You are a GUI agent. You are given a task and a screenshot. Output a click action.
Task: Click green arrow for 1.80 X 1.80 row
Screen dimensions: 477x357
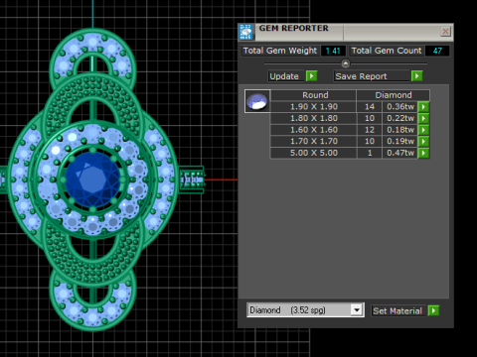(423, 118)
